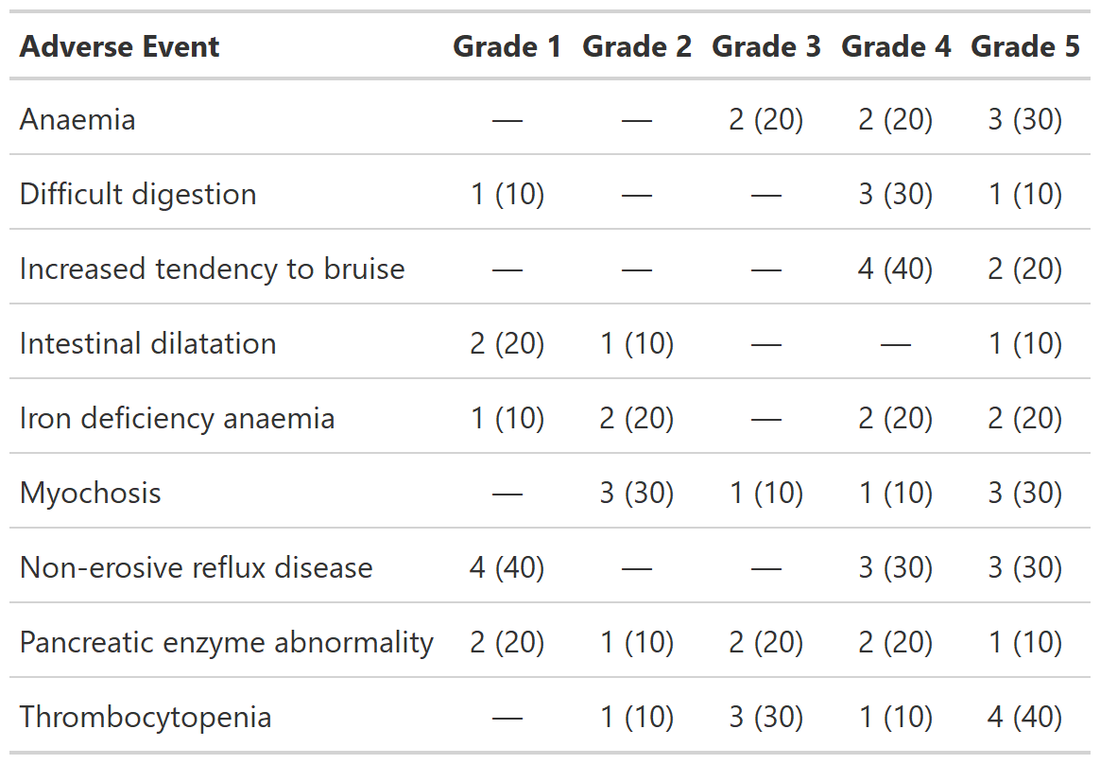Click Anaemia Grade 3 cell value

(x=766, y=119)
